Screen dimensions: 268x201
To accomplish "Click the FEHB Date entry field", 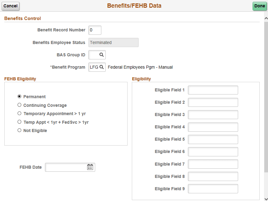I will [x=65, y=167].
